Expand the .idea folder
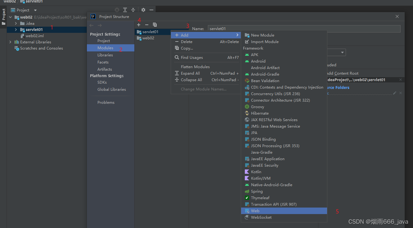The image size is (413, 228). pos(16,24)
